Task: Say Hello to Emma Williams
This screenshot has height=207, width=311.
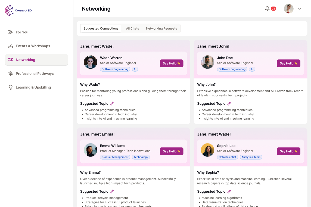Action: point(172,151)
